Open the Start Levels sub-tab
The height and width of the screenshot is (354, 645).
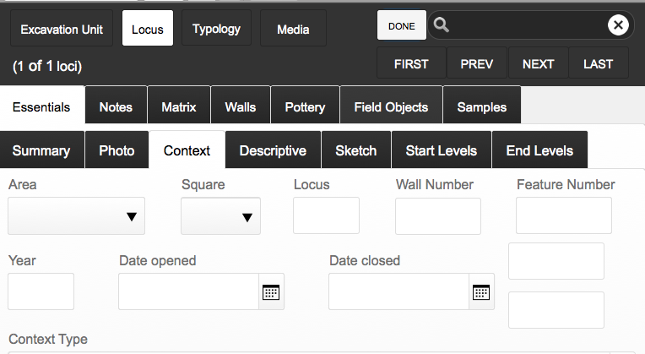pos(442,150)
